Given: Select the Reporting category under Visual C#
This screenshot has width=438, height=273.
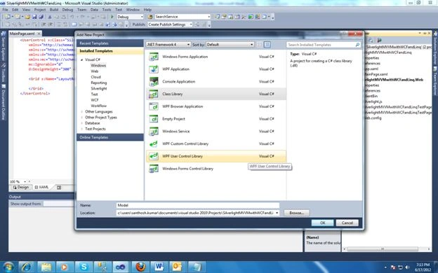Looking at the screenshot, I should point(98,83).
